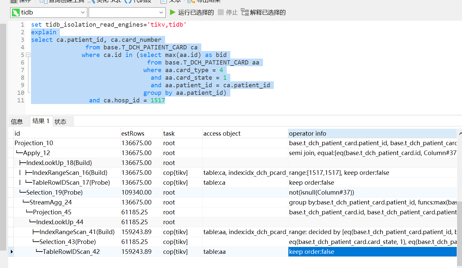Select the IndexLookUp_18(Build) cell

67,163
